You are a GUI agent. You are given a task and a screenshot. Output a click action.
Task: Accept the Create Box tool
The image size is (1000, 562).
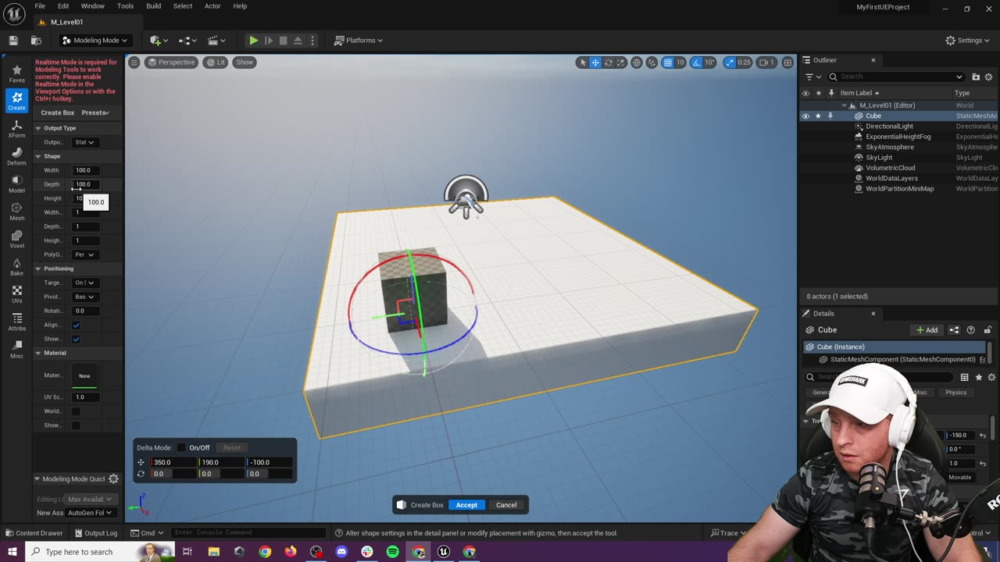466,505
